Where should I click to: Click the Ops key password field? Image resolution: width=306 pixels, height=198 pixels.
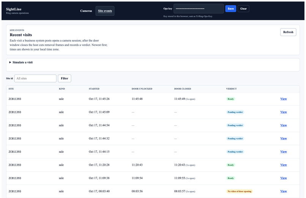click(199, 9)
